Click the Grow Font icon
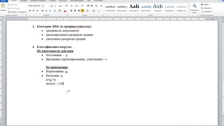The image size is (224, 126). (x=52, y=6)
